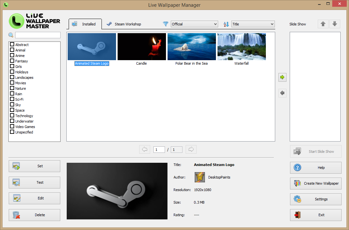The image size is (349, 230).
Task: Check the Movies category
Action: [x=12, y=83]
